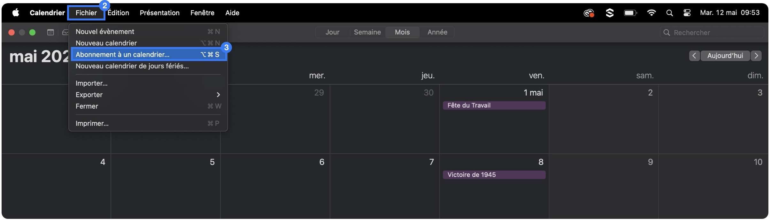Expand the Exporter submenu
The height and width of the screenshot is (223, 770).
click(148, 95)
